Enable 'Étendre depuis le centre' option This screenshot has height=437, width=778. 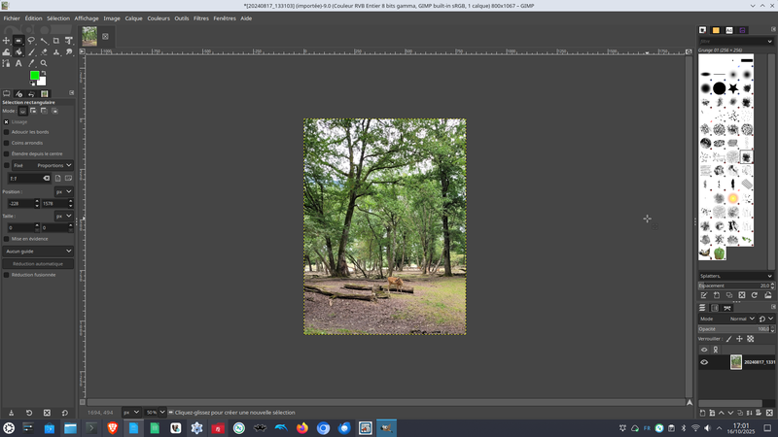pos(6,153)
